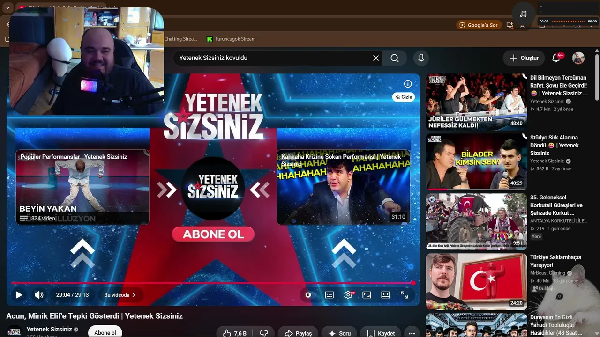Open the player settings gear
600x337 pixels.
pos(348,295)
